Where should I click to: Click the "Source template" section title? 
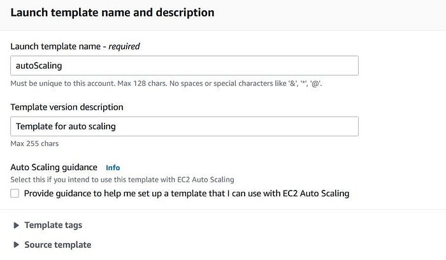(57, 245)
